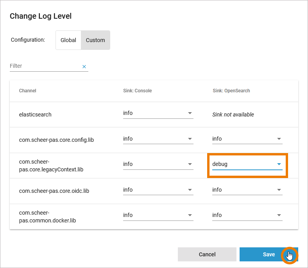The width and height of the screenshot is (308, 268).
Task: Click into the Filter text field
Action: click(45, 66)
